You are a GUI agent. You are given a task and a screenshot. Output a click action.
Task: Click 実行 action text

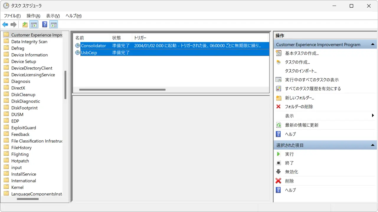click(289, 154)
